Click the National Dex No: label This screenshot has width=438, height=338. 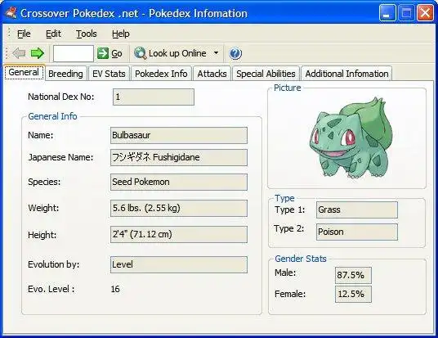point(61,97)
